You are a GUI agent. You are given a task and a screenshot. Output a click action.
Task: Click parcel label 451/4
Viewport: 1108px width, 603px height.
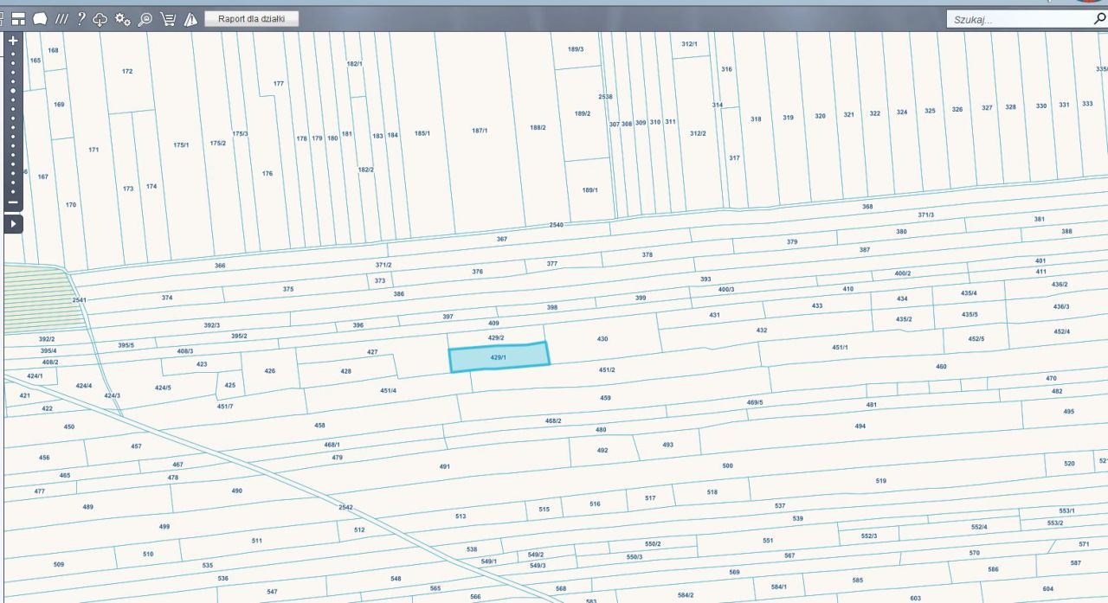(388, 390)
